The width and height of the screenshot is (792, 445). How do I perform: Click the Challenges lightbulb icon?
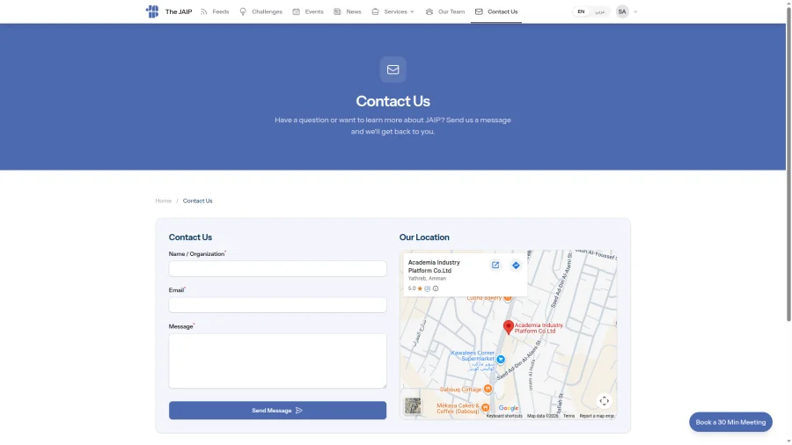[x=243, y=11]
